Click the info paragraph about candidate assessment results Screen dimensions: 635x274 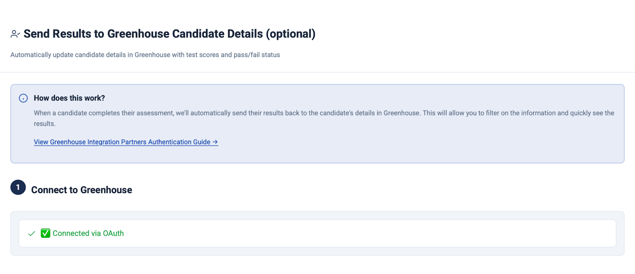[x=323, y=113]
